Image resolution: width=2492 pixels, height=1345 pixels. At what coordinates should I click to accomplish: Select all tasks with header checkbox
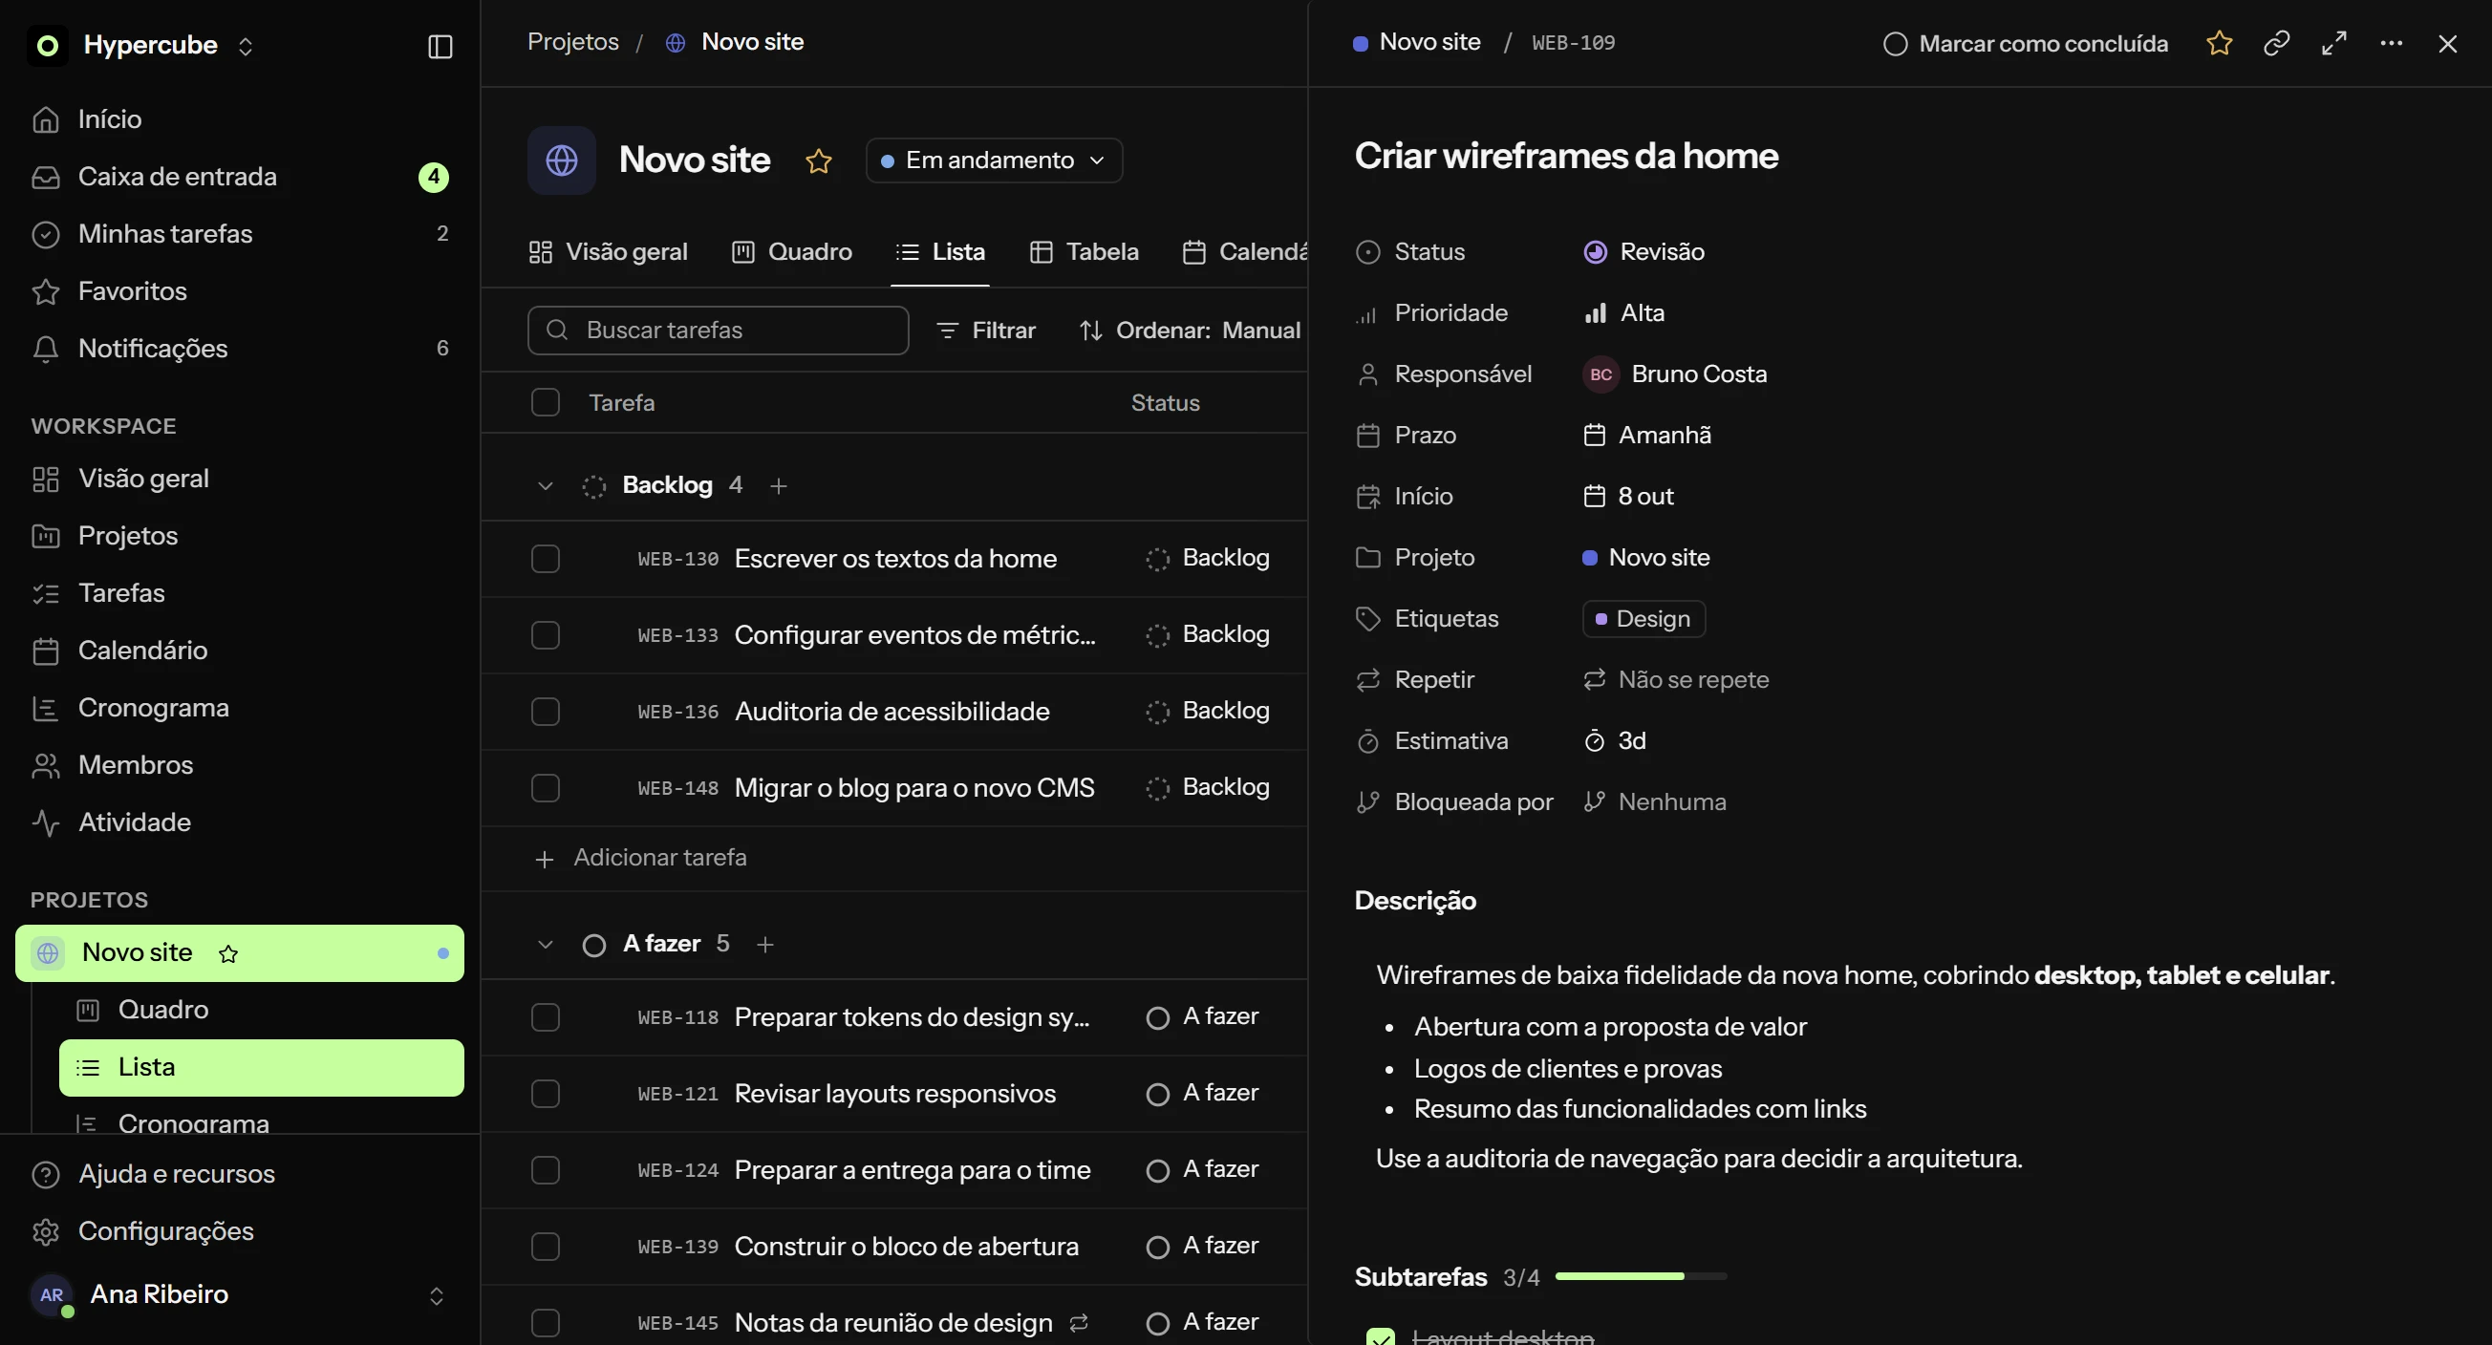tap(546, 402)
